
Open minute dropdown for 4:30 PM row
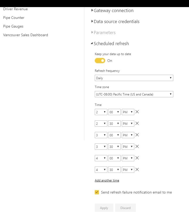pyautogui.click(x=114, y=170)
